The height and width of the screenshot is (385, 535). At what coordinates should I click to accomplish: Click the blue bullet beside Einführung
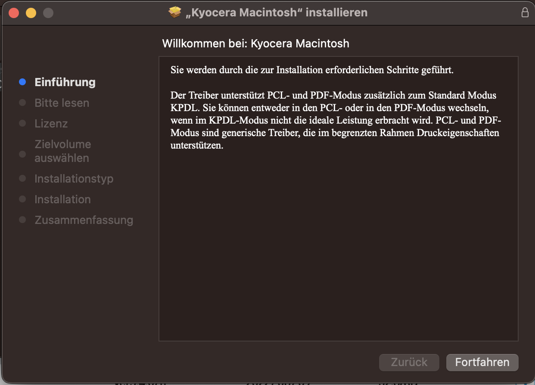tap(23, 82)
